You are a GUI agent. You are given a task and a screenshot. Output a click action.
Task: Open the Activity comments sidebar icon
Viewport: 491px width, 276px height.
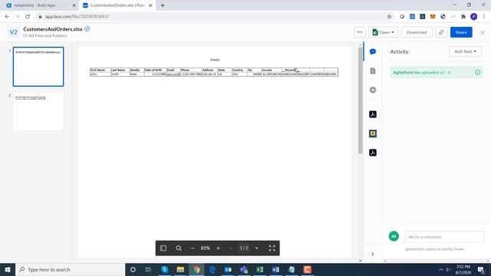pos(373,51)
